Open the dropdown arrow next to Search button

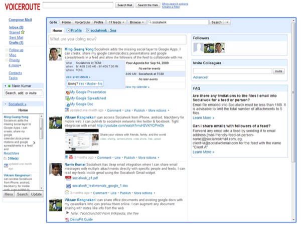[227, 22]
